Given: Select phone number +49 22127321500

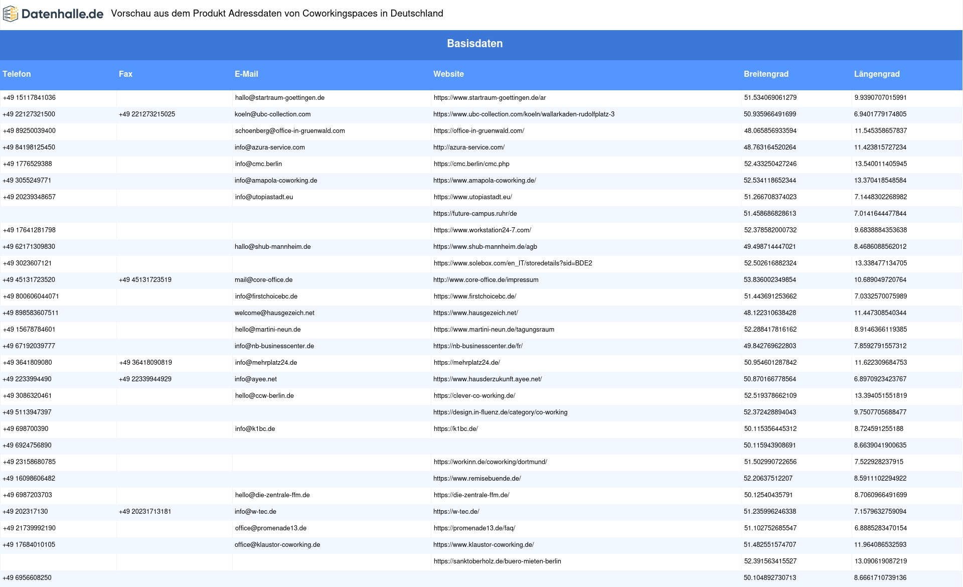Looking at the screenshot, I should (x=29, y=114).
